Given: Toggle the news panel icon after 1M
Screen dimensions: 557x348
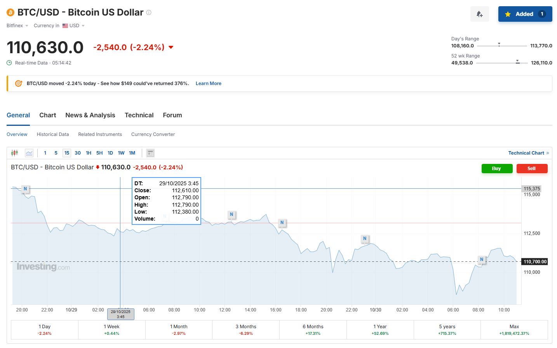Looking at the screenshot, I should (x=150, y=153).
